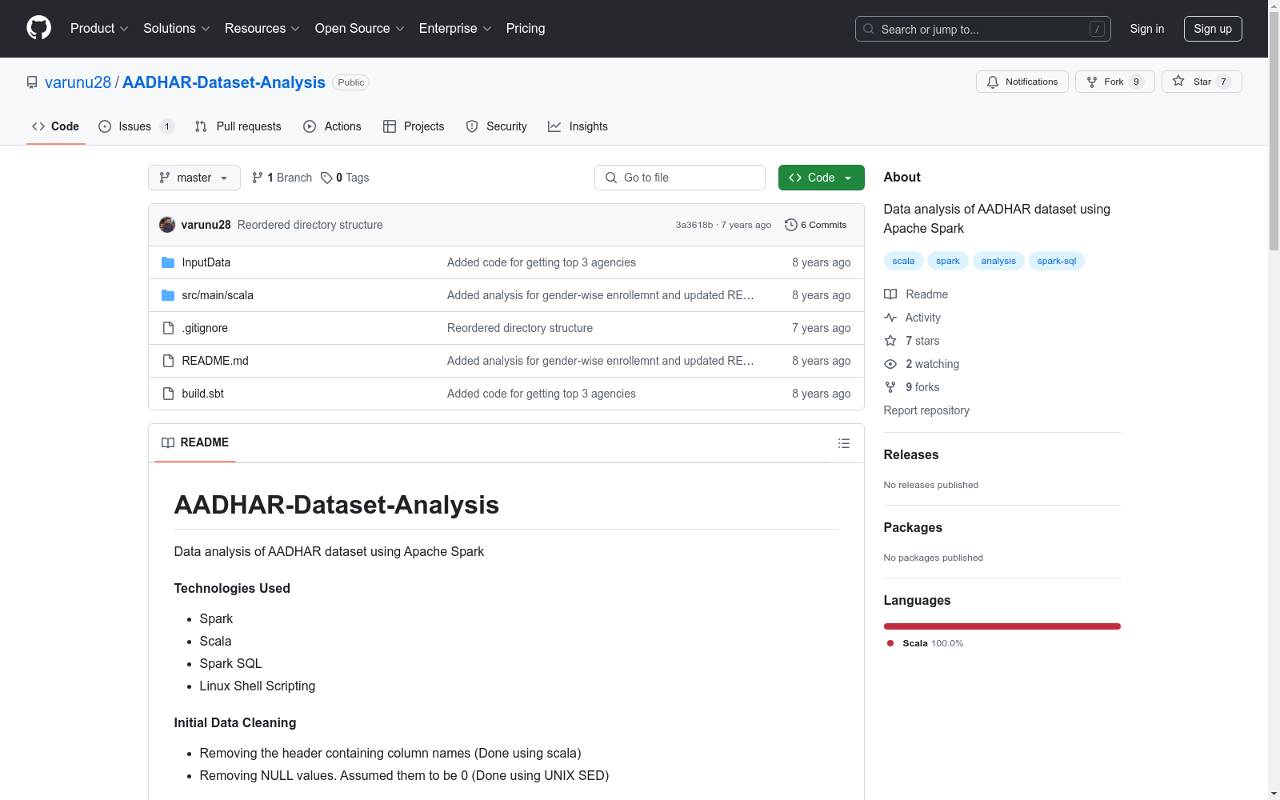Click the spark topic tag

pyautogui.click(x=948, y=261)
